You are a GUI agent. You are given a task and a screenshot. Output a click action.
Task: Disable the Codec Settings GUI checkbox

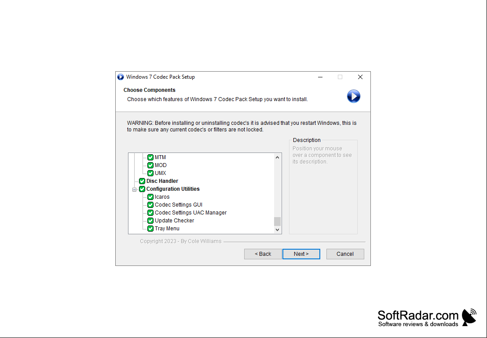click(x=150, y=205)
